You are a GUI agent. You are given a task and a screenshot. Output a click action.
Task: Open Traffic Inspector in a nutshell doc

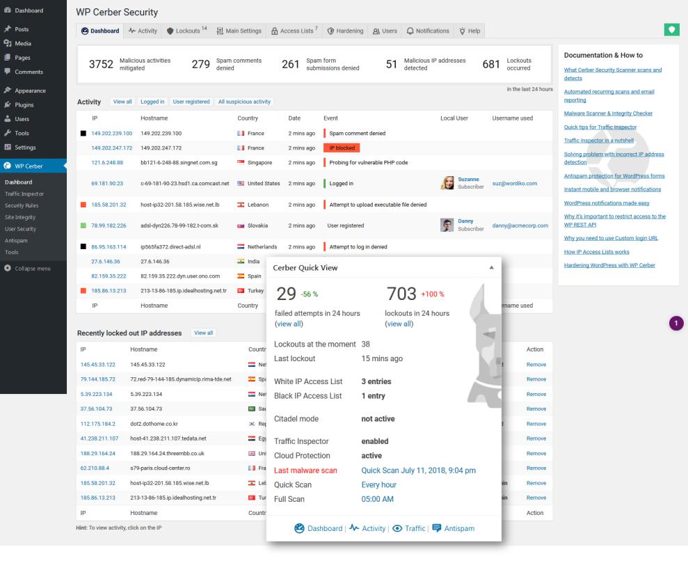point(598,141)
